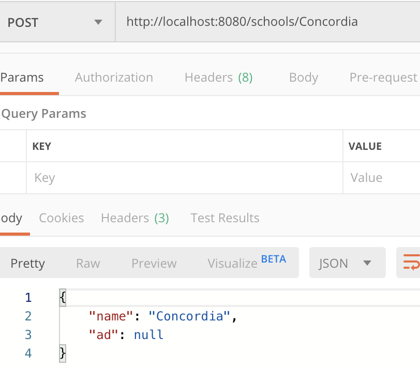Select the Visualize BETA view
The height and width of the screenshot is (369, 420).
247,263
